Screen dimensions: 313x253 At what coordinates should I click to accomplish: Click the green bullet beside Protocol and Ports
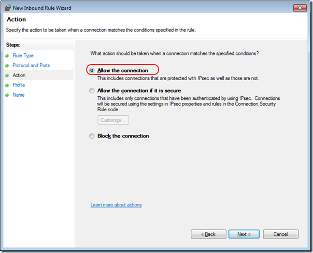point(7,66)
